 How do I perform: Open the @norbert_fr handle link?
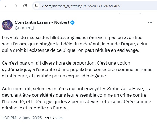coord(25,28)
